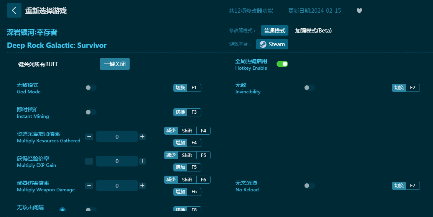Click the heart favorite icon
This screenshot has width=433, height=217.
(359, 11)
